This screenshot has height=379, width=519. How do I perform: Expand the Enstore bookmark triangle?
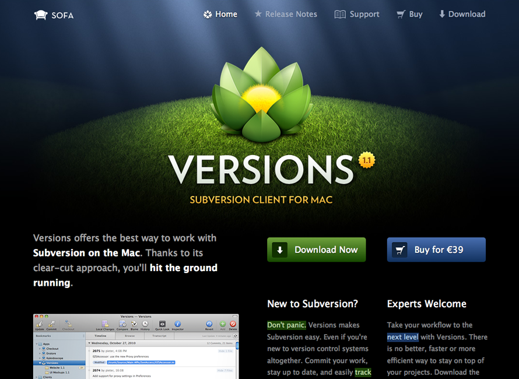pyautogui.click(x=40, y=353)
